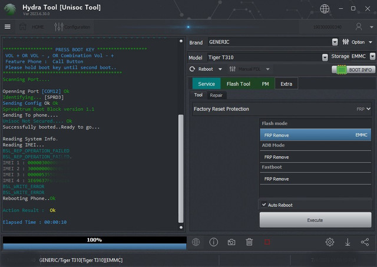This screenshot has height=267, width=377.
Task: Clear the log with trash icon
Action: [249, 242]
